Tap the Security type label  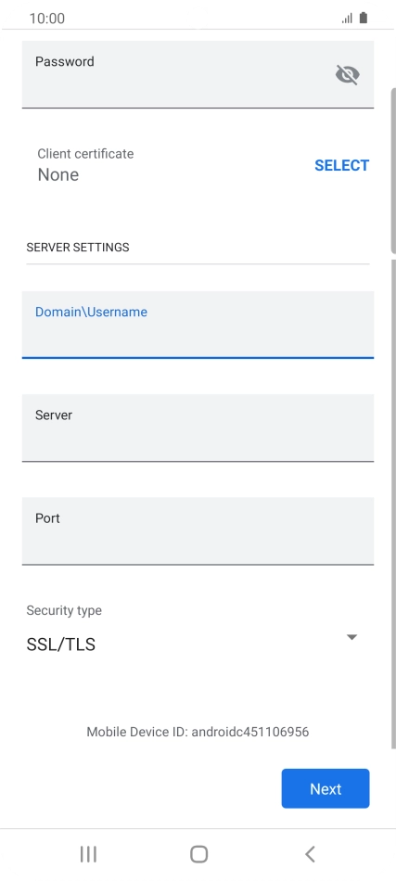(64, 610)
